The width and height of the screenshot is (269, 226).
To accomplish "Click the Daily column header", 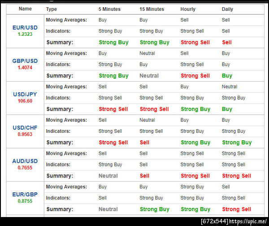I will pos(227,9).
